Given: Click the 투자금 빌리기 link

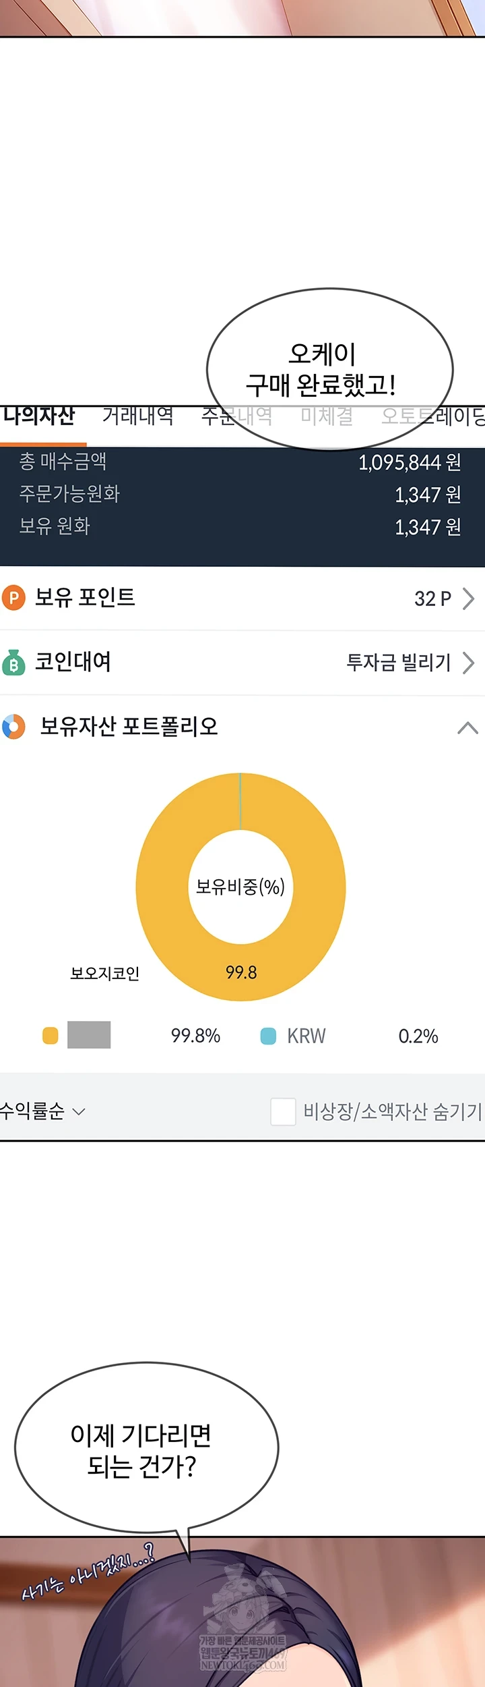Looking at the screenshot, I should click(398, 663).
